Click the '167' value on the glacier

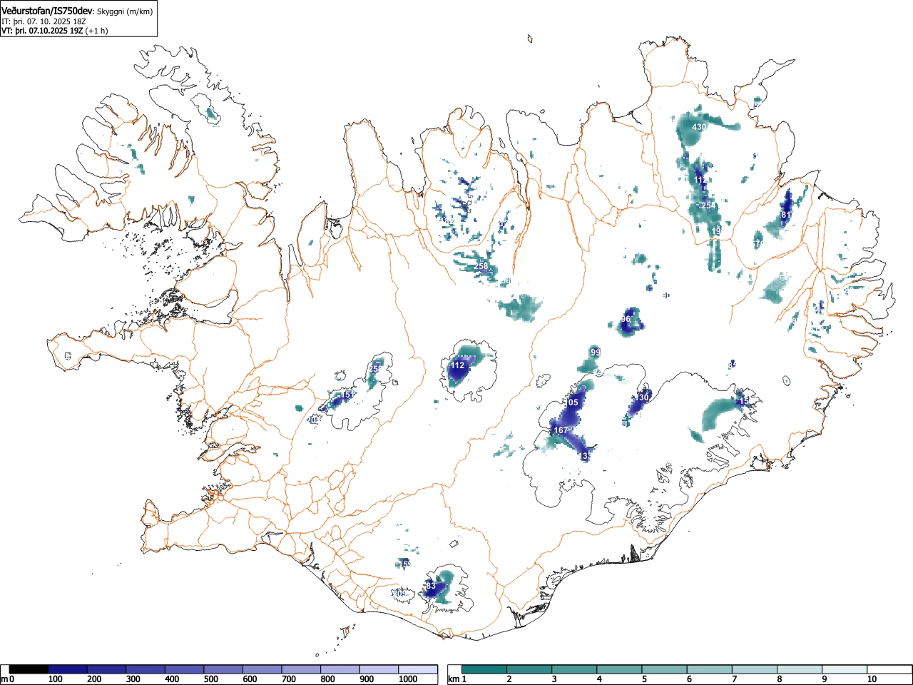(x=561, y=430)
